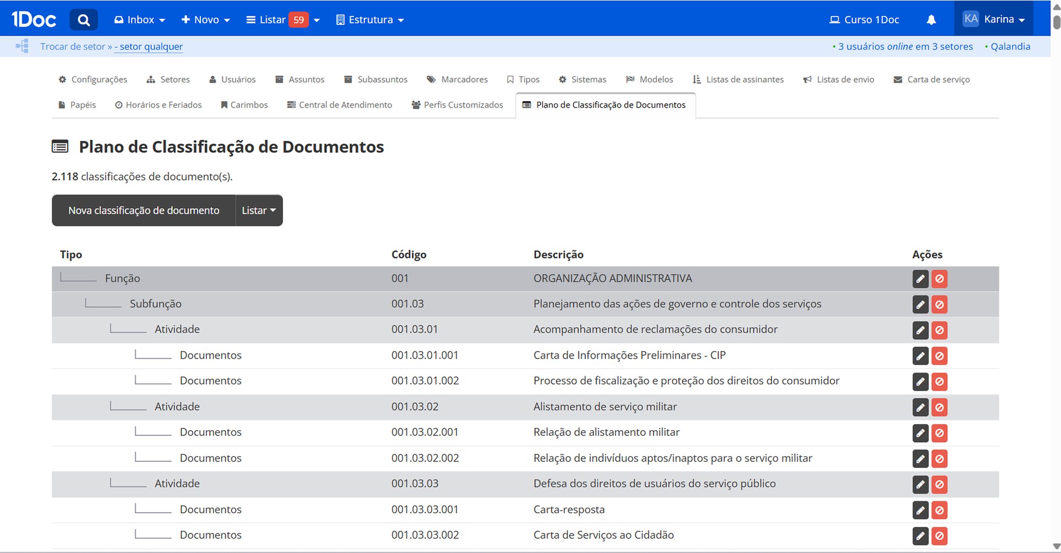The image size is (1061, 553).
Task: Click the Qalandia link
Action: pos(1010,47)
